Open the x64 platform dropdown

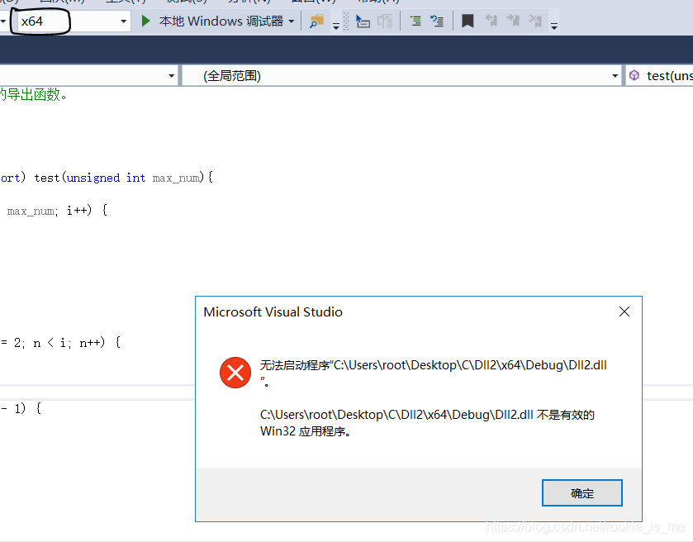(74, 21)
